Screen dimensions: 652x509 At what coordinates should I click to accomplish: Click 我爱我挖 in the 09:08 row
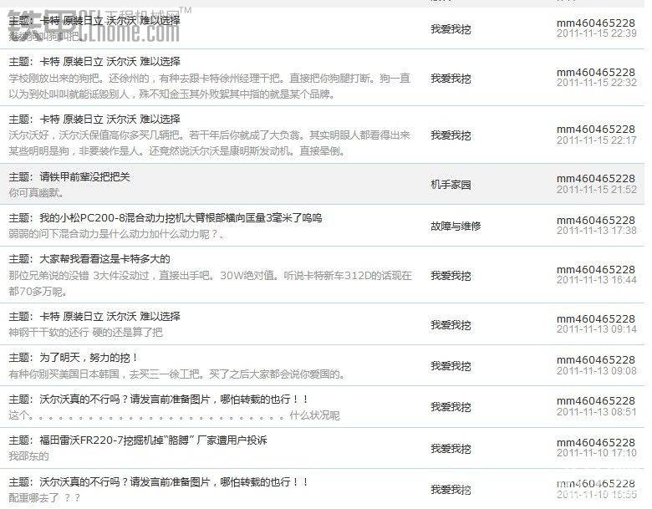[x=451, y=366]
